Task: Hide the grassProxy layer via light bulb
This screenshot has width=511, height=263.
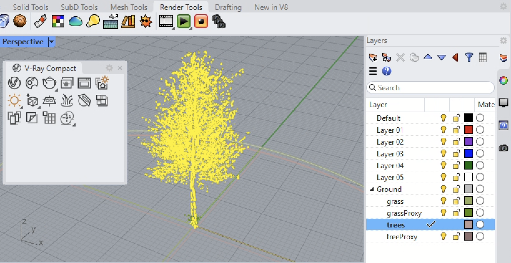Action: (x=443, y=213)
